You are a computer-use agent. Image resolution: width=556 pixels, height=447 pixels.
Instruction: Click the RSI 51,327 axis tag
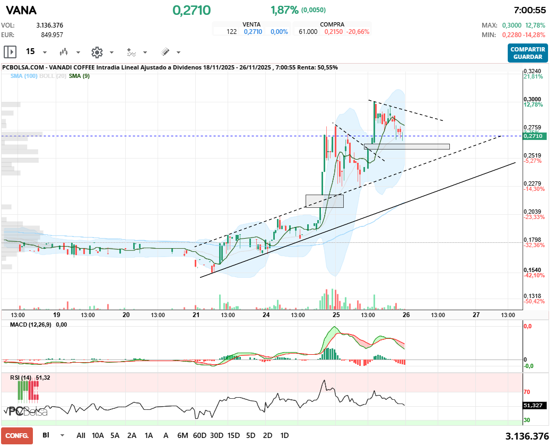pyautogui.click(x=535, y=405)
